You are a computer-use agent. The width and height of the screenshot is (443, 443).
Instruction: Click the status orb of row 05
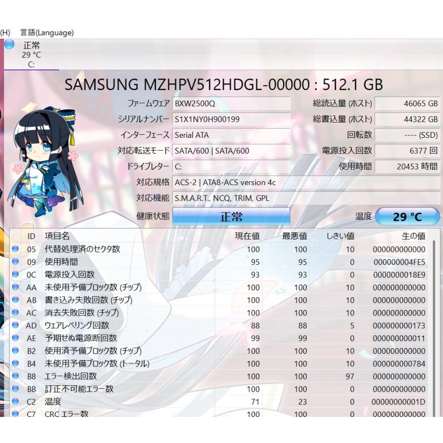tap(15, 249)
